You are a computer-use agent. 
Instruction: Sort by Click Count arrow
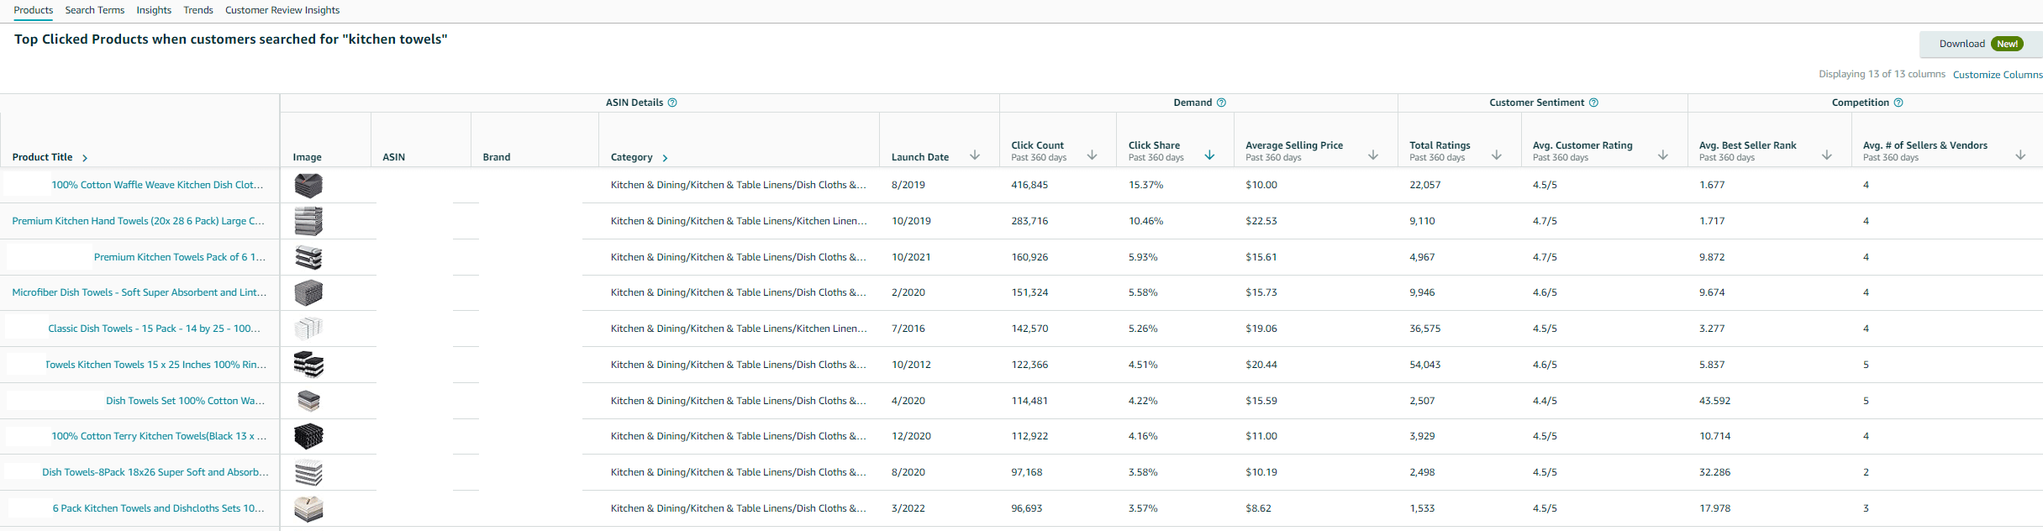pos(1092,155)
